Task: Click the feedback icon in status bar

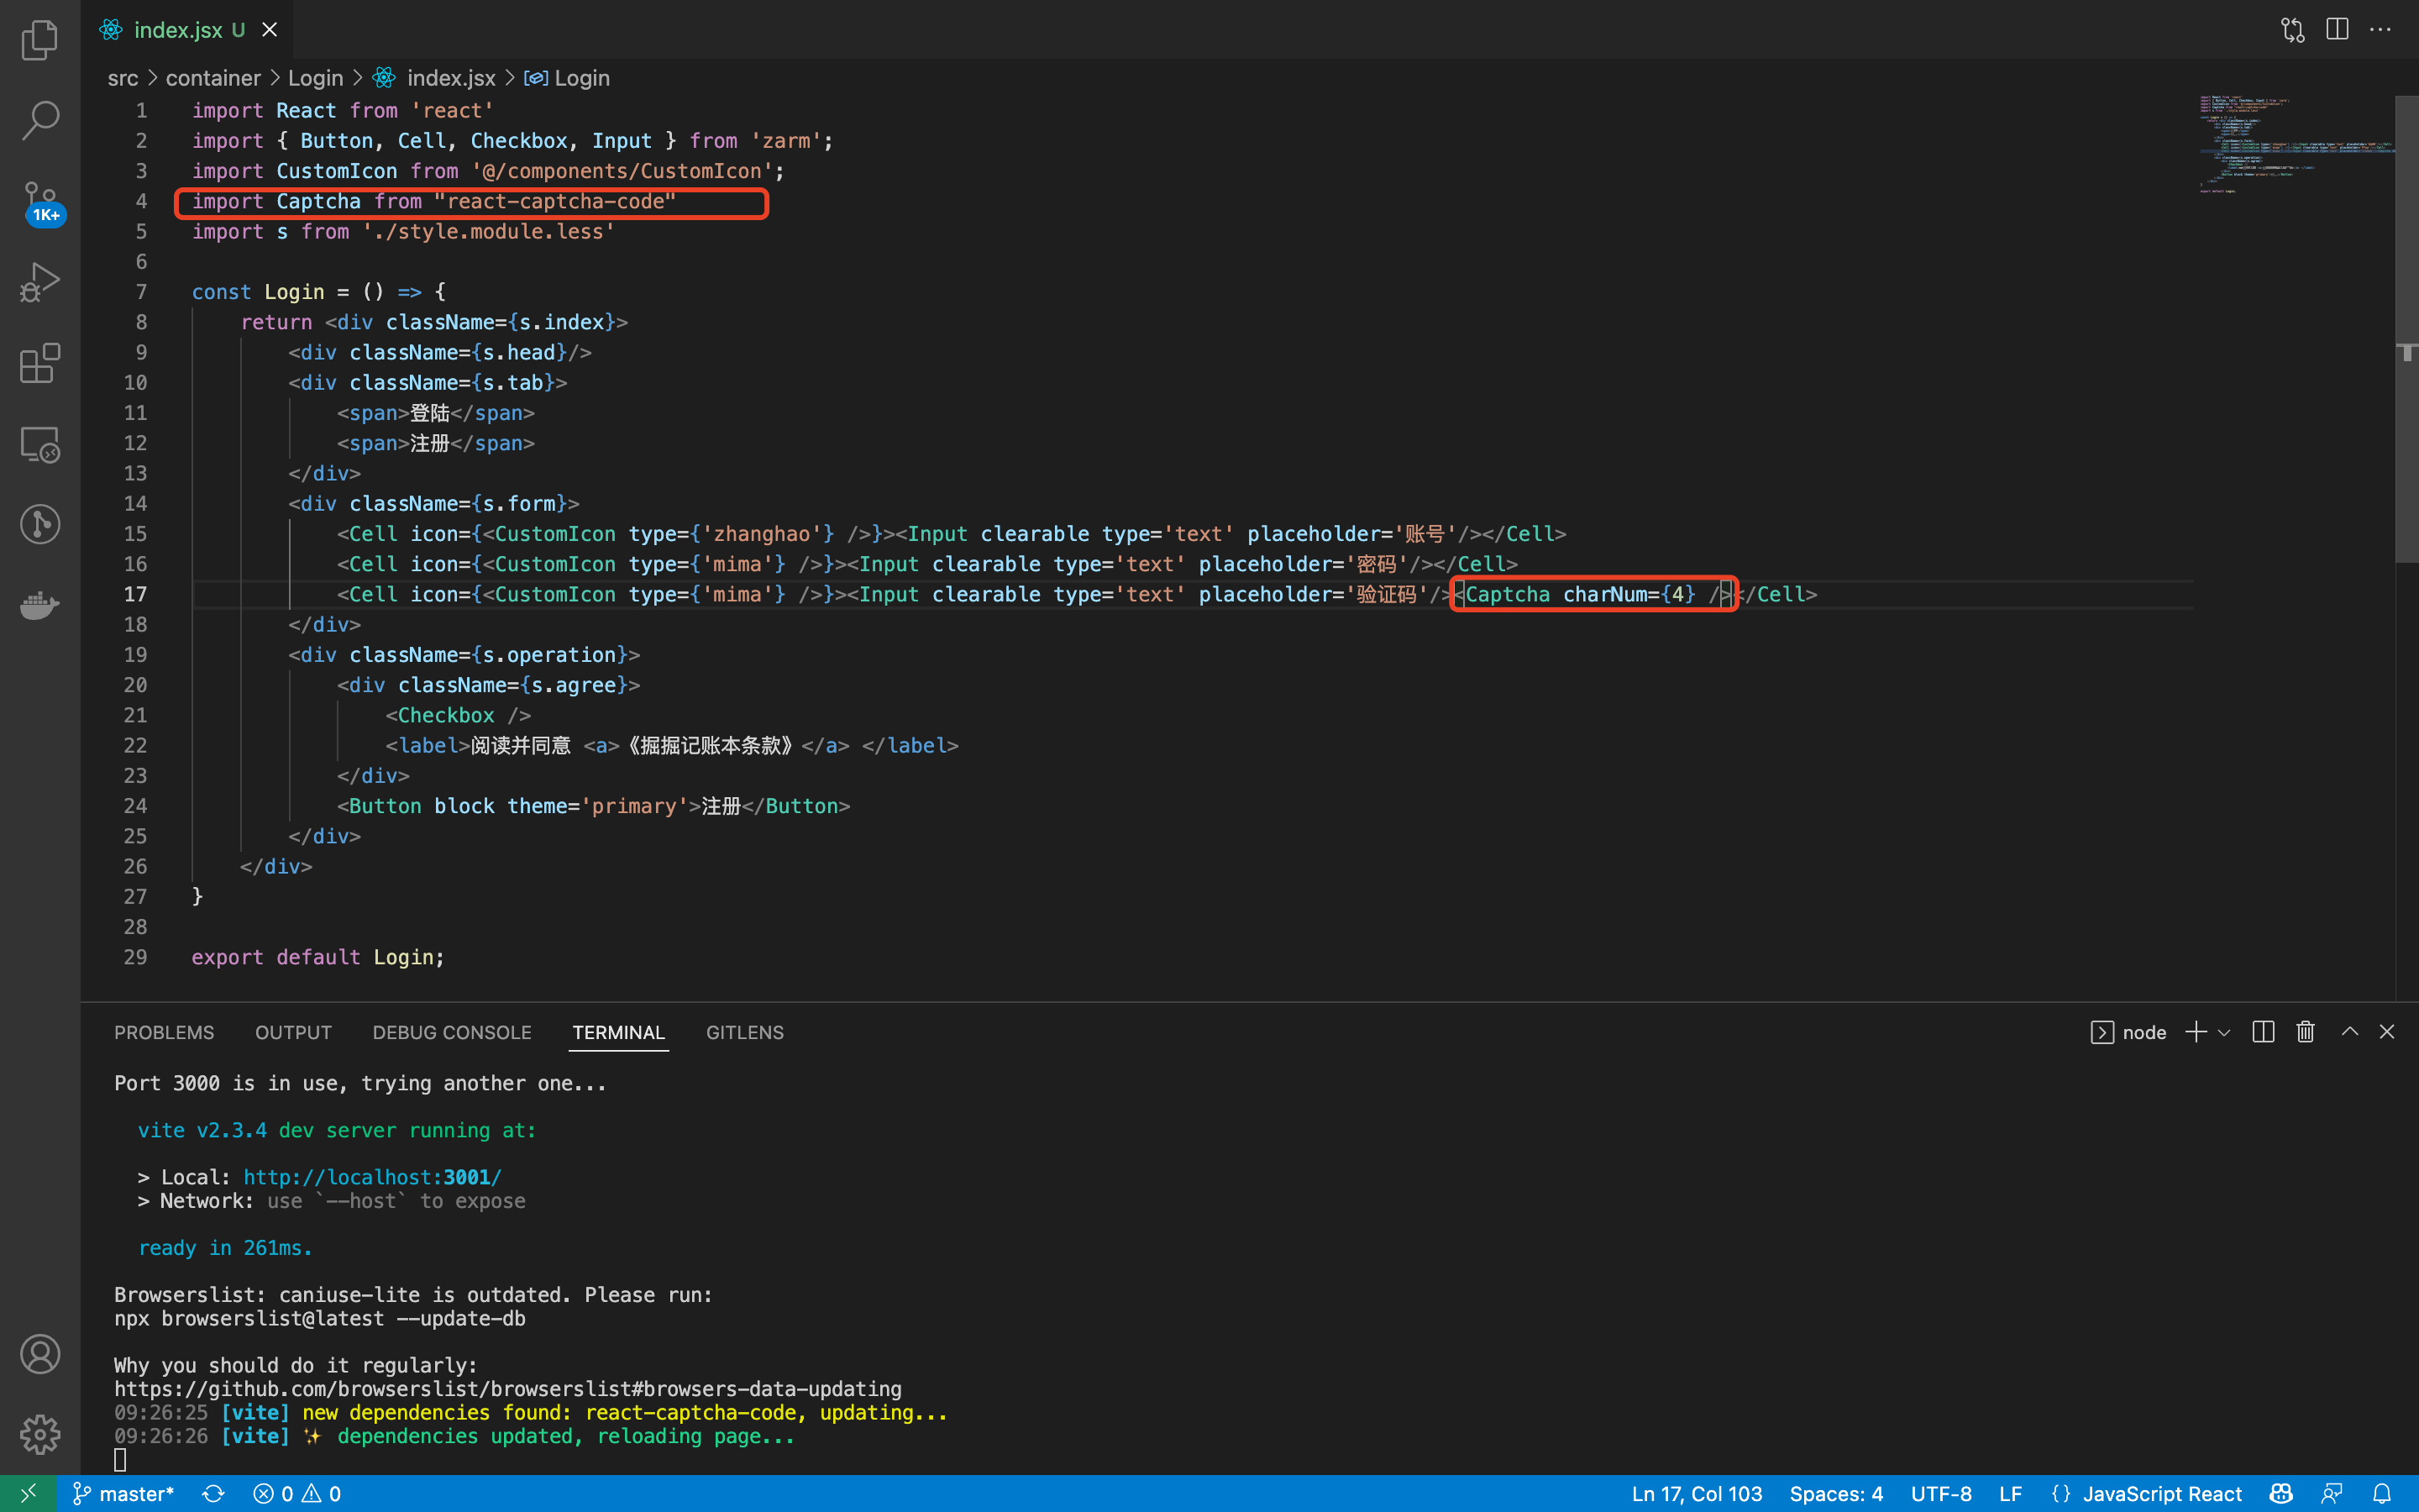Action: tap(2332, 1493)
